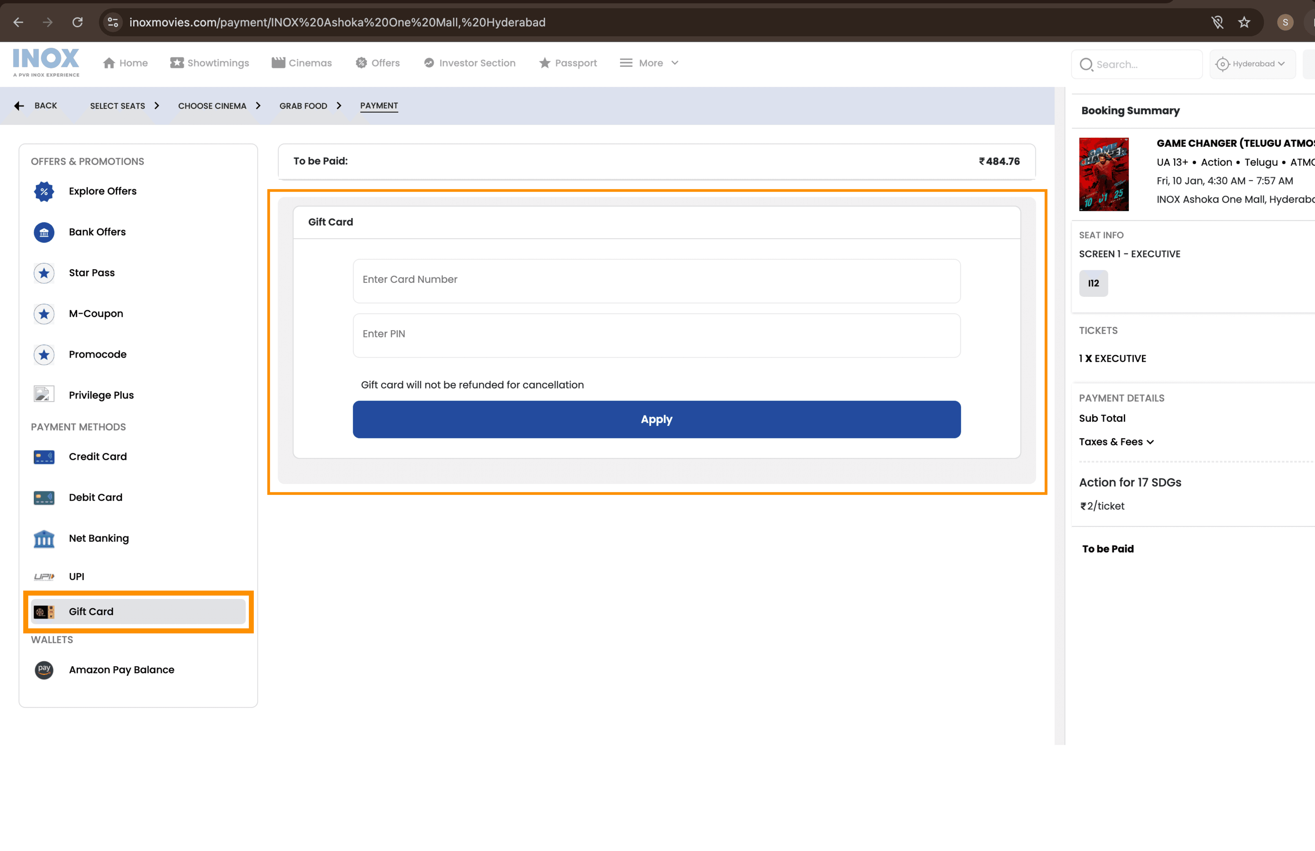
Task: Open site information icon in address bar
Action: pyautogui.click(x=113, y=22)
